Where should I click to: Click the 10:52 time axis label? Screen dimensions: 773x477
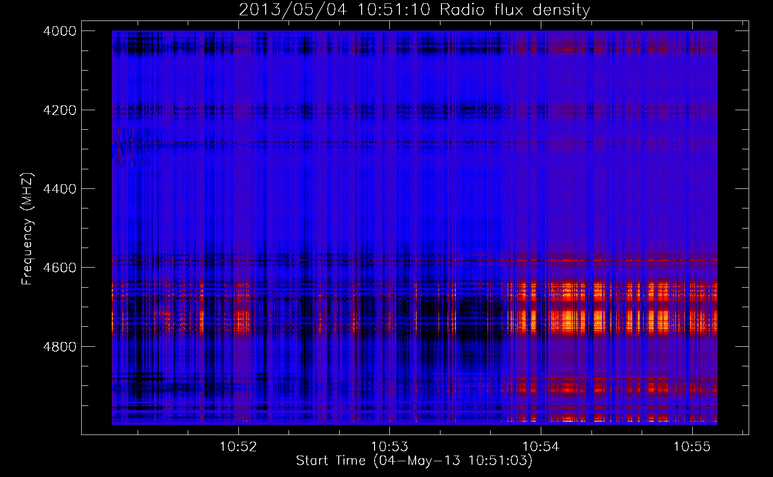click(x=238, y=447)
